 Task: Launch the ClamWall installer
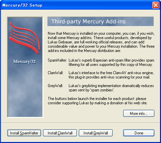tap(60, 133)
